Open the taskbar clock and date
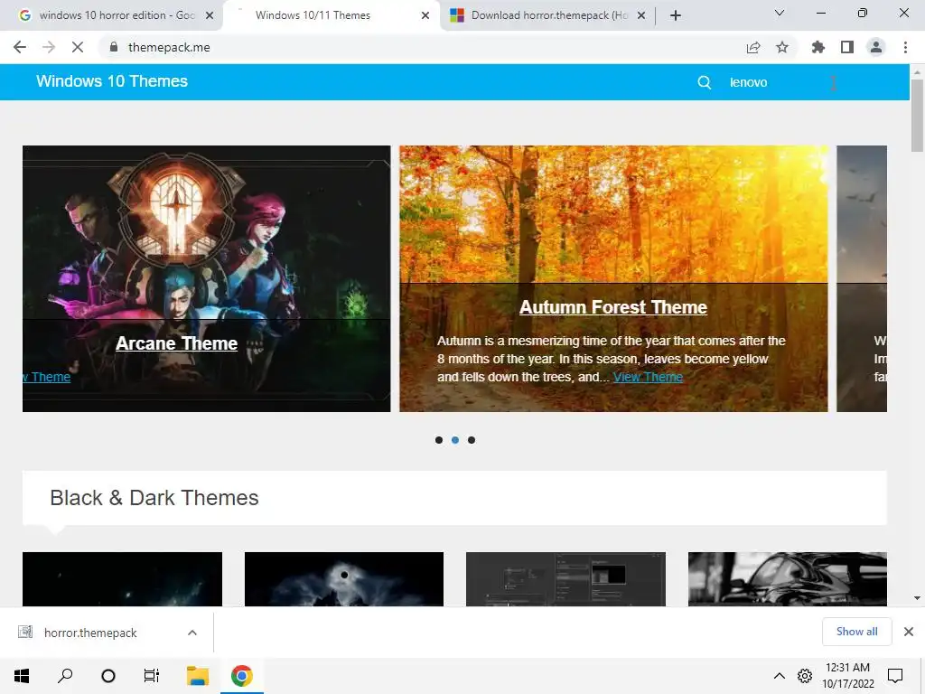Screen dimensions: 925x694 [847, 676]
